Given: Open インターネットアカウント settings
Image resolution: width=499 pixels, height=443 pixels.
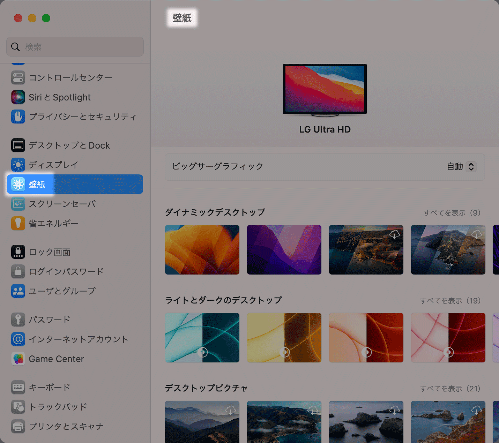Looking at the screenshot, I should click(x=75, y=339).
